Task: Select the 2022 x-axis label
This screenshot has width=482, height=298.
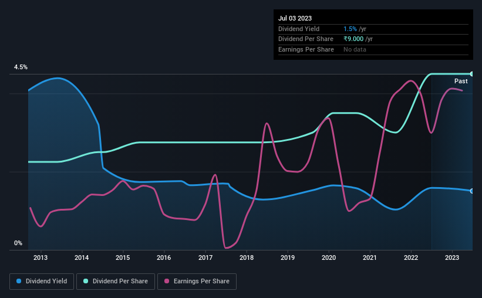Action: 411,258
